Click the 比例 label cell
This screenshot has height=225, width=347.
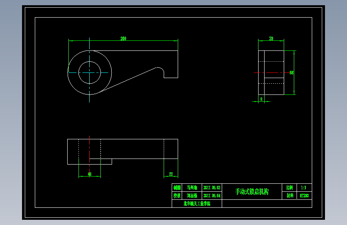coord(289,188)
